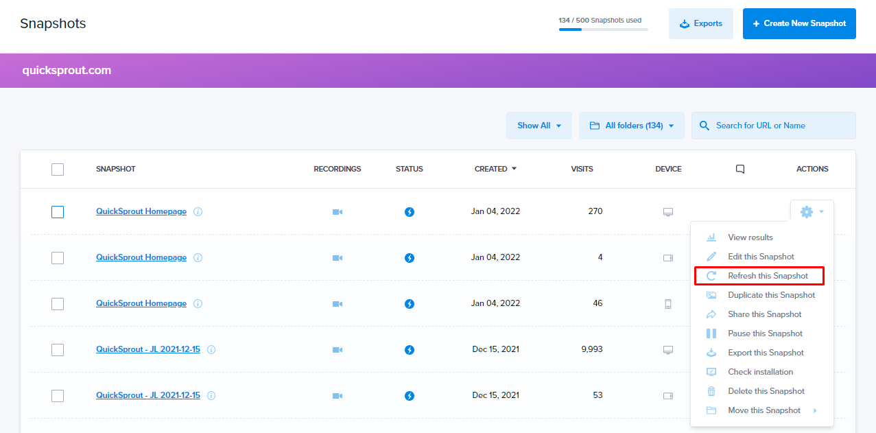Click phone device icon in 46 visits row

(668, 304)
